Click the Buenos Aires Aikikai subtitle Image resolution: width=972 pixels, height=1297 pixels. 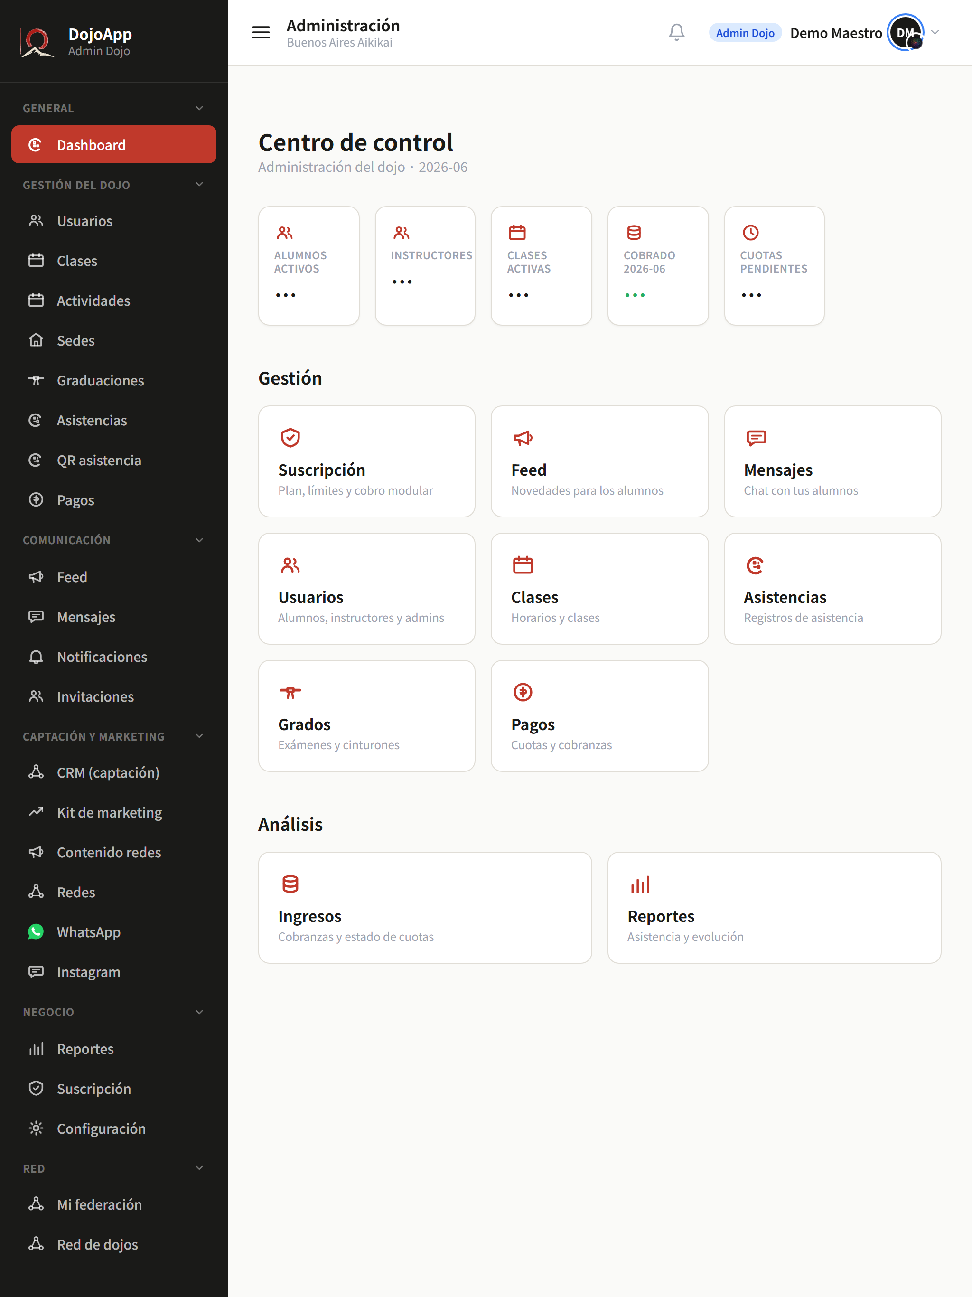point(339,42)
